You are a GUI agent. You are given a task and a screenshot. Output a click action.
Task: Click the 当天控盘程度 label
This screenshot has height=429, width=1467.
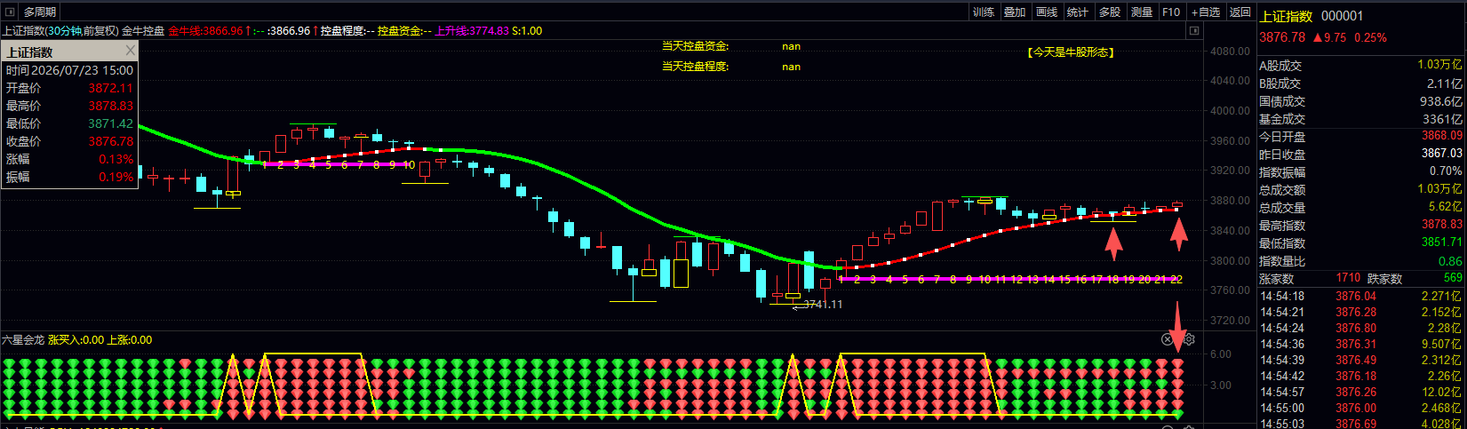coord(696,67)
